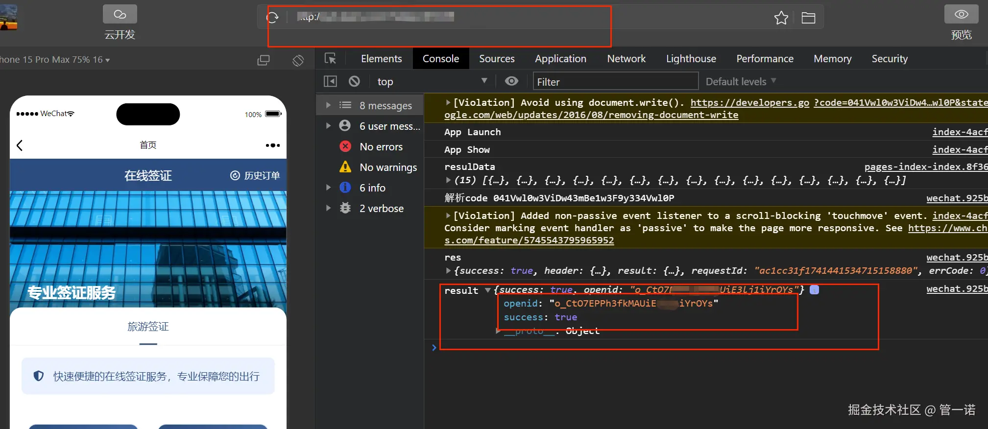Focus the console Filter field

click(616, 81)
